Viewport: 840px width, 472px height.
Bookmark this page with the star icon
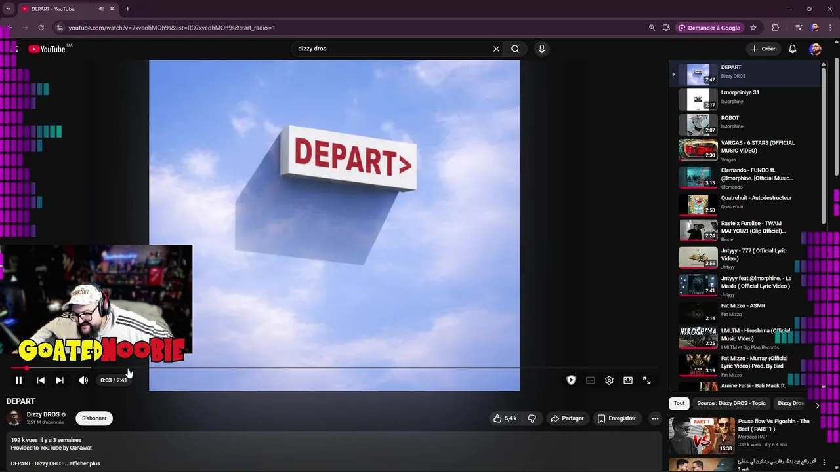[753, 28]
